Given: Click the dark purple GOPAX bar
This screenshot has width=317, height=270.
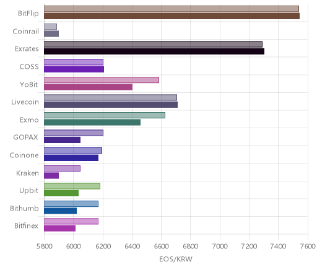Looking at the screenshot, I should pyautogui.click(x=62, y=140).
